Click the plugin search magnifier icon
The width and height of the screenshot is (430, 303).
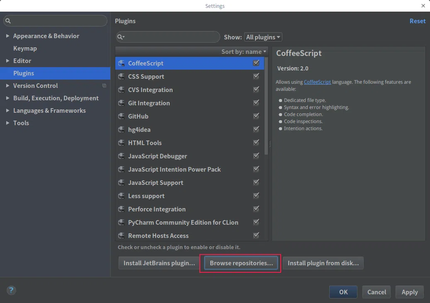tap(121, 37)
